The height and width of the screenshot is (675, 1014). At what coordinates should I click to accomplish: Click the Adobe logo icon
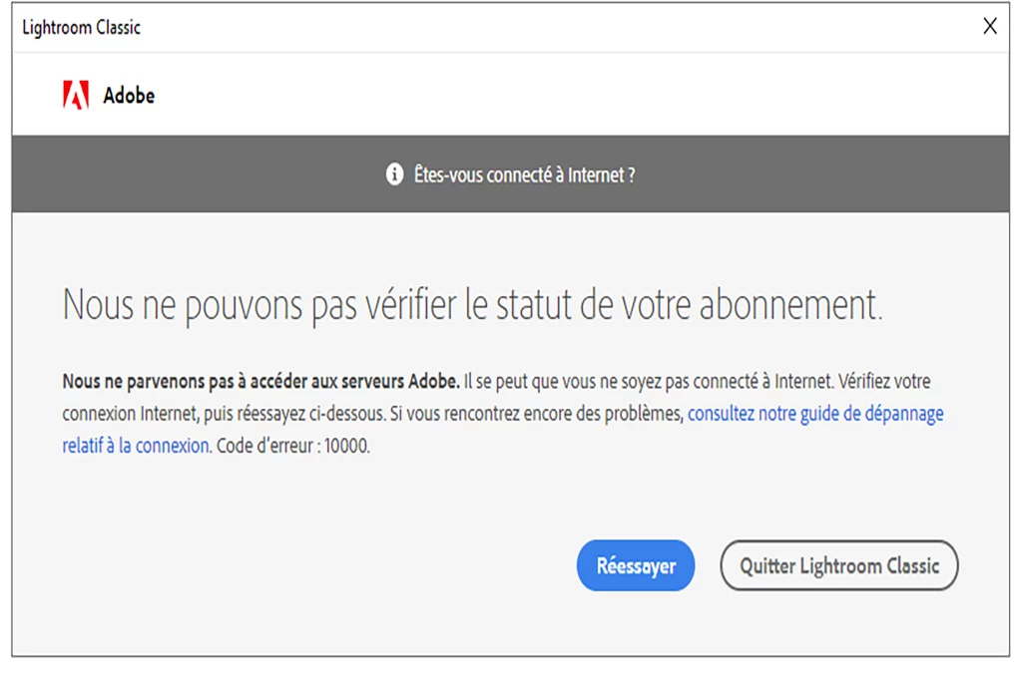pyautogui.click(x=76, y=95)
